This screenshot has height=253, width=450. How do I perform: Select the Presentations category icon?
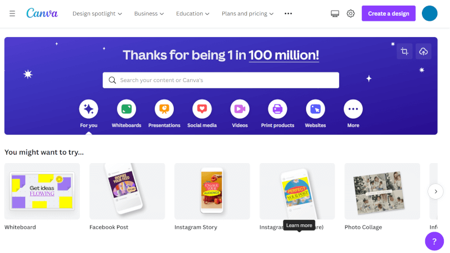[x=164, y=109]
